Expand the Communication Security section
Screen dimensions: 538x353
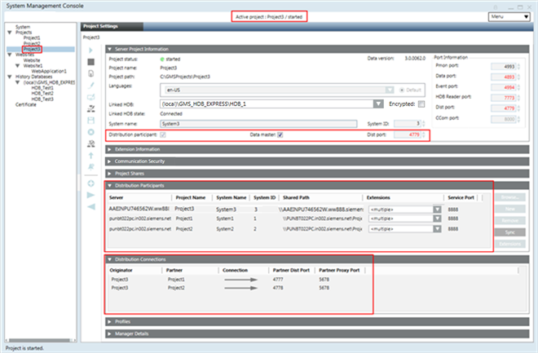[x=140, y=161]
